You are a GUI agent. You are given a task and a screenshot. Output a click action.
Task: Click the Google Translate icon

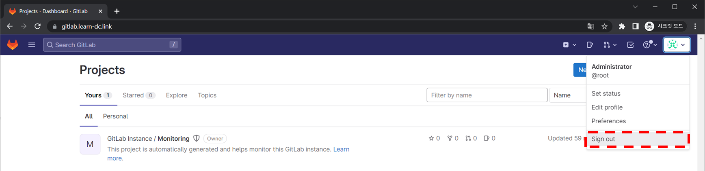point(590,26)
